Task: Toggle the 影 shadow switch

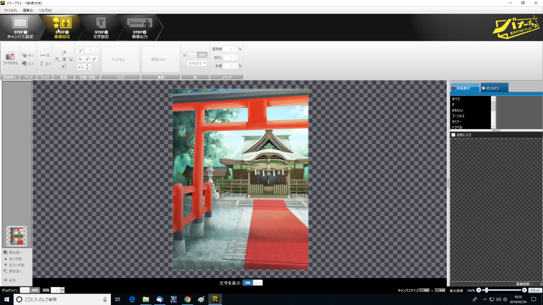Action: click(x=197, y=55)
